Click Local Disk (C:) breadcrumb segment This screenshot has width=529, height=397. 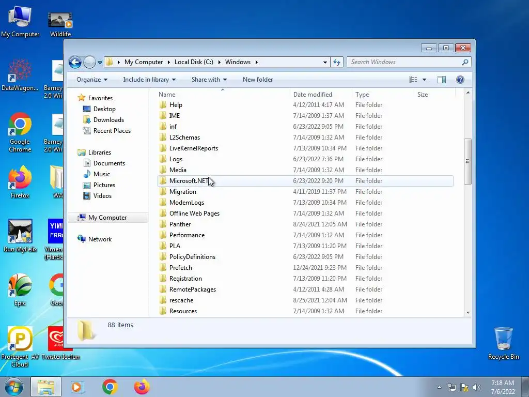tap(194, 62)
